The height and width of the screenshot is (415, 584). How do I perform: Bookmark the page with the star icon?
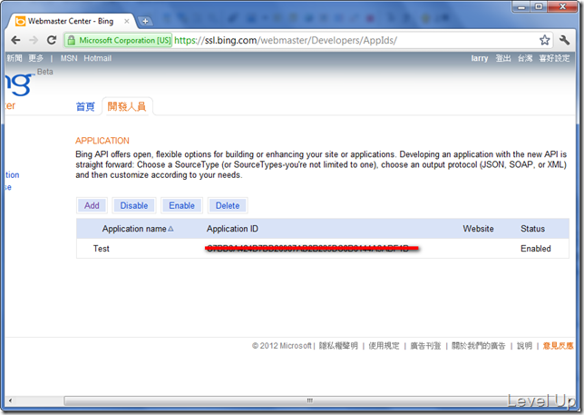point(544,40)
